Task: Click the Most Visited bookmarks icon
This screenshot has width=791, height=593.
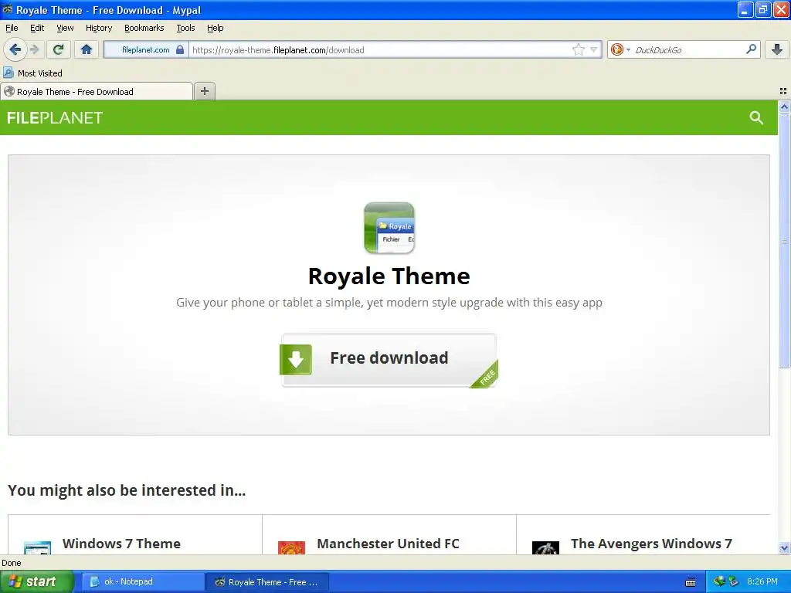Action: pos(8,73)
